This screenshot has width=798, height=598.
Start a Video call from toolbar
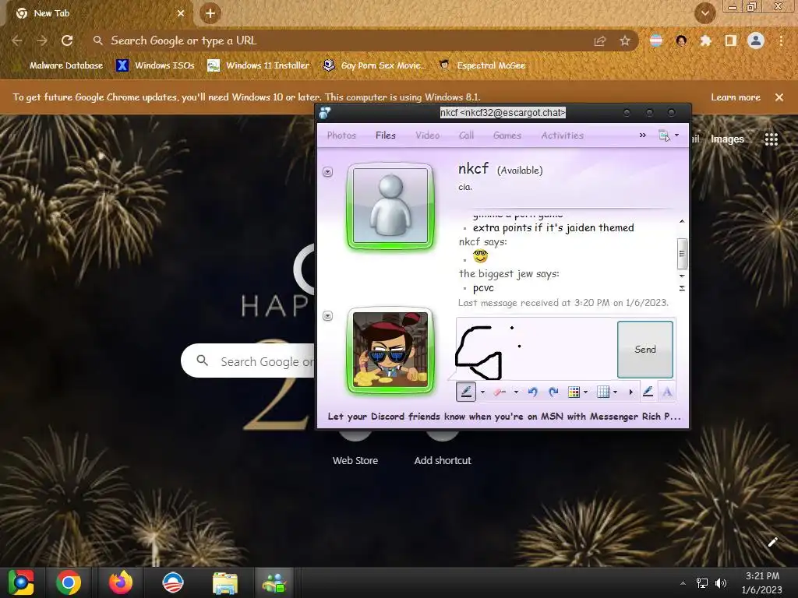click(x=428, y=135)
